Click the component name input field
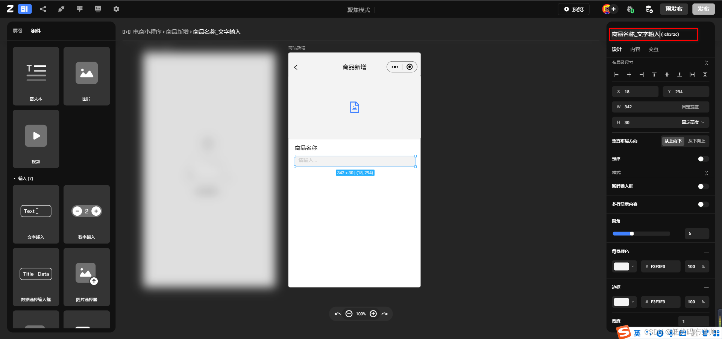 coord(653,34)
